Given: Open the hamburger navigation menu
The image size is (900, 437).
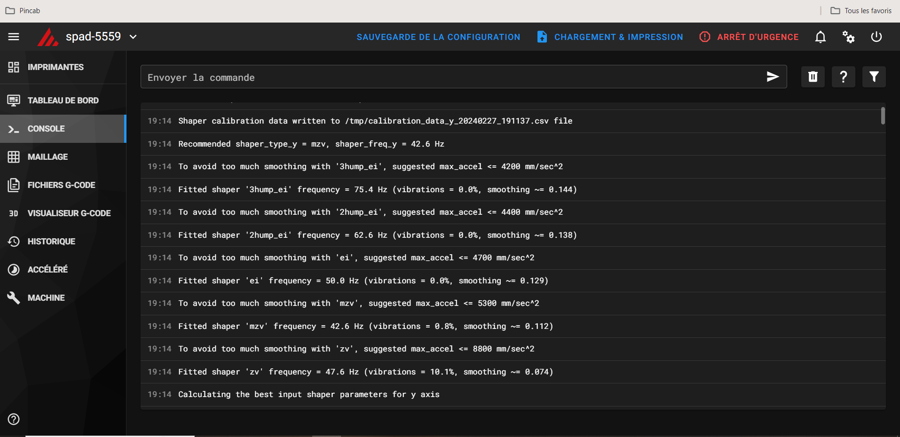Looking at the screenshot, I should coord(14,37).
